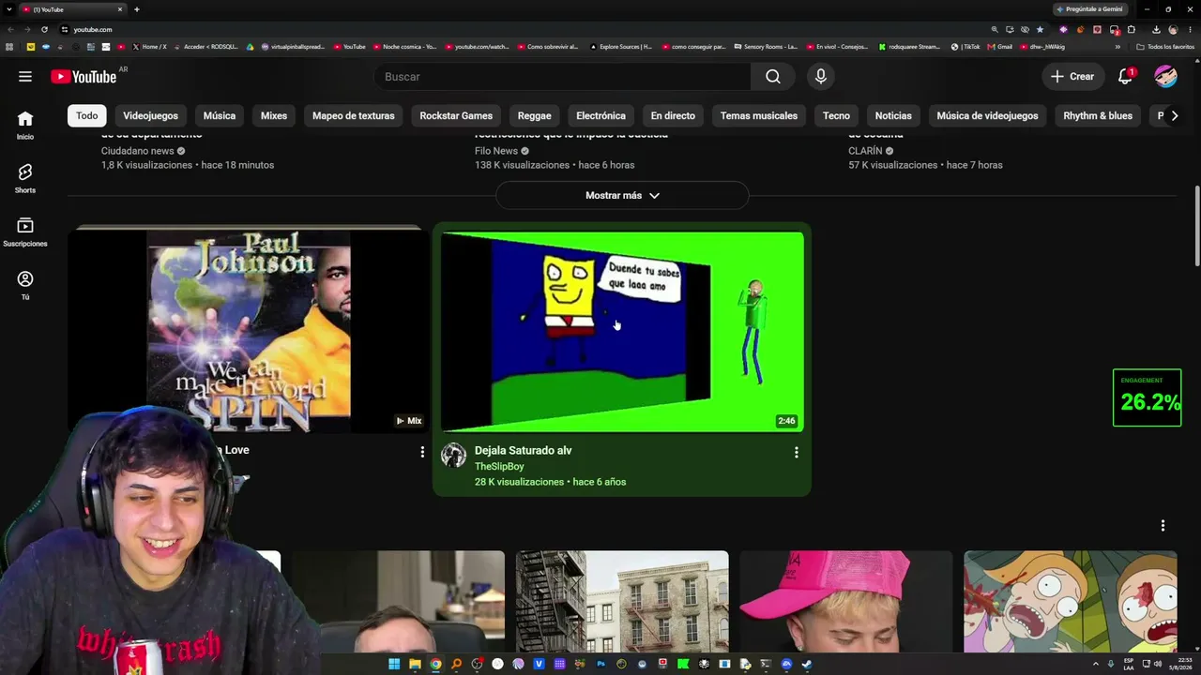
Task: Open the Chrome three-dot menu
Action: coord(1189,30)
